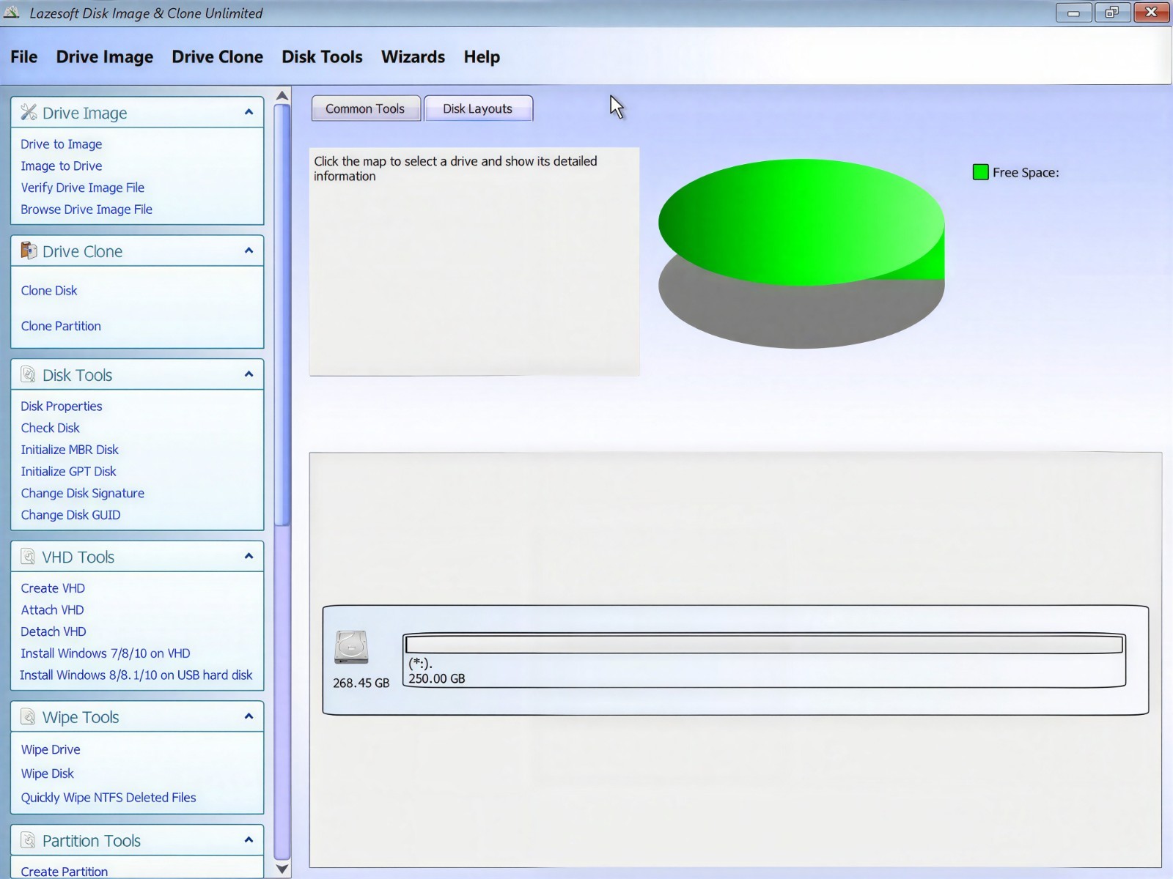The image size is (1173, 879).
Task: Open the Attach VHD tool
Action: (53, 610)
